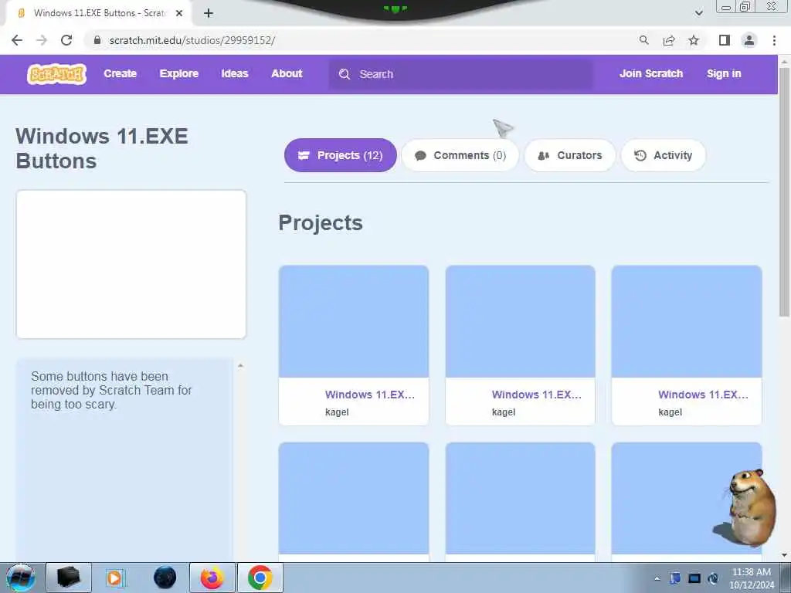Select the Projects (12) tab
791x593 pixels.
[341, 155]
